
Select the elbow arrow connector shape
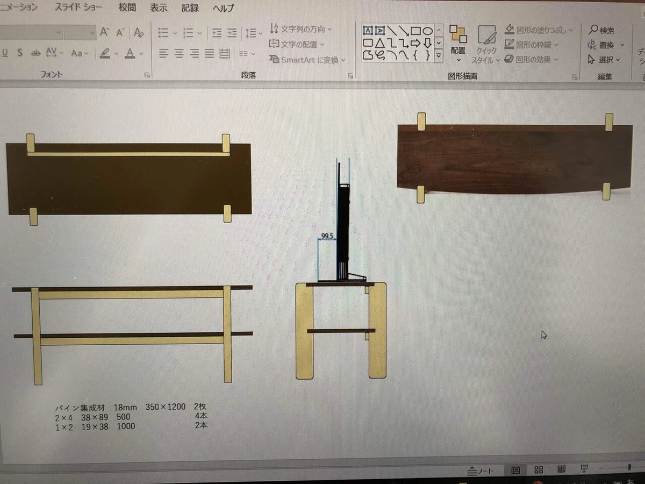[404, 42]
